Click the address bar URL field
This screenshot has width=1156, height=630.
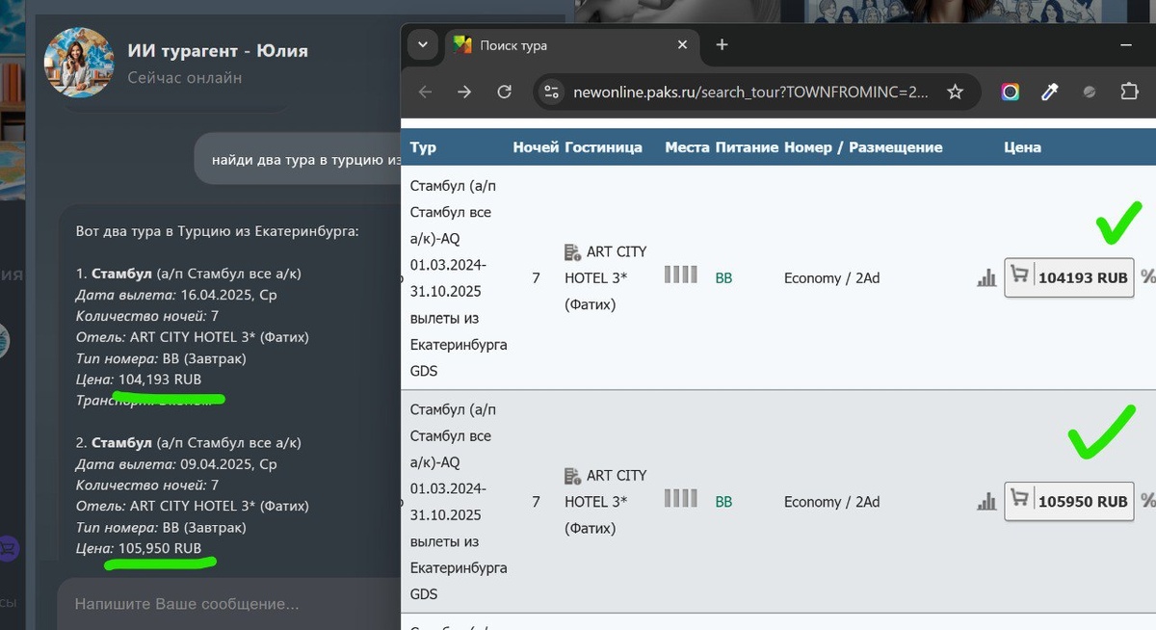751,92
